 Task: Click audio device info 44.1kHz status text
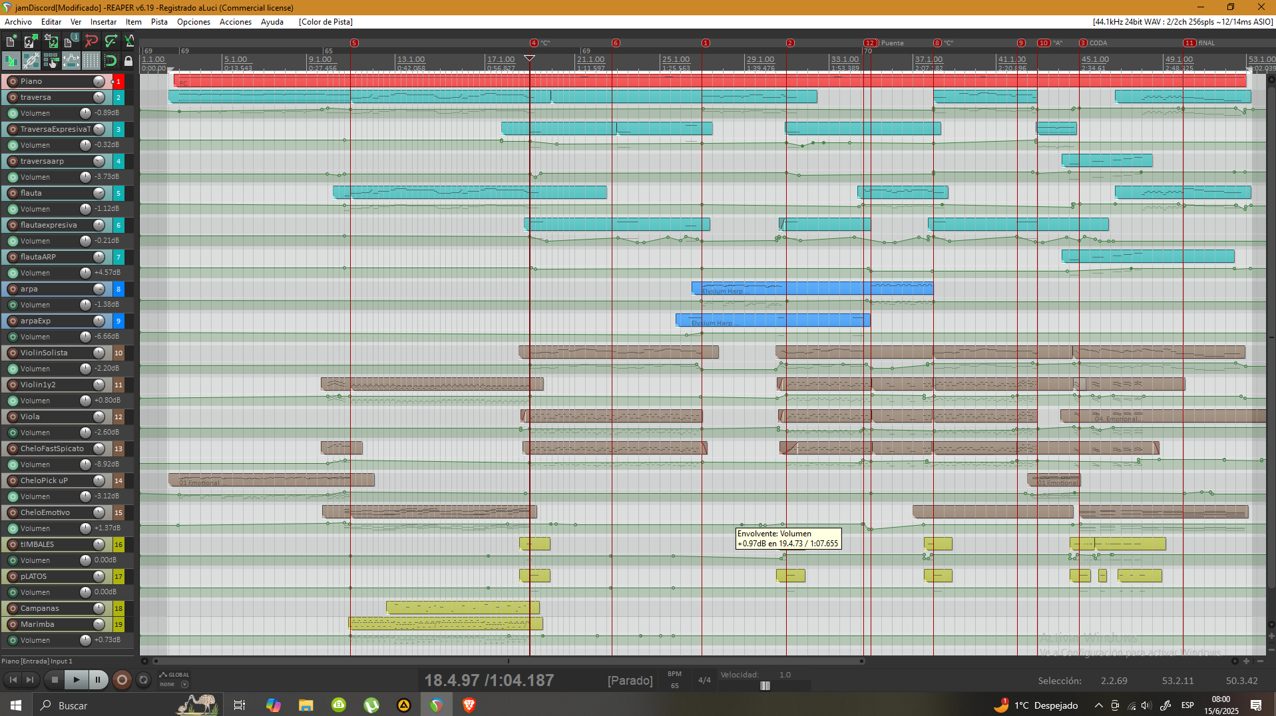[1183, 22]
